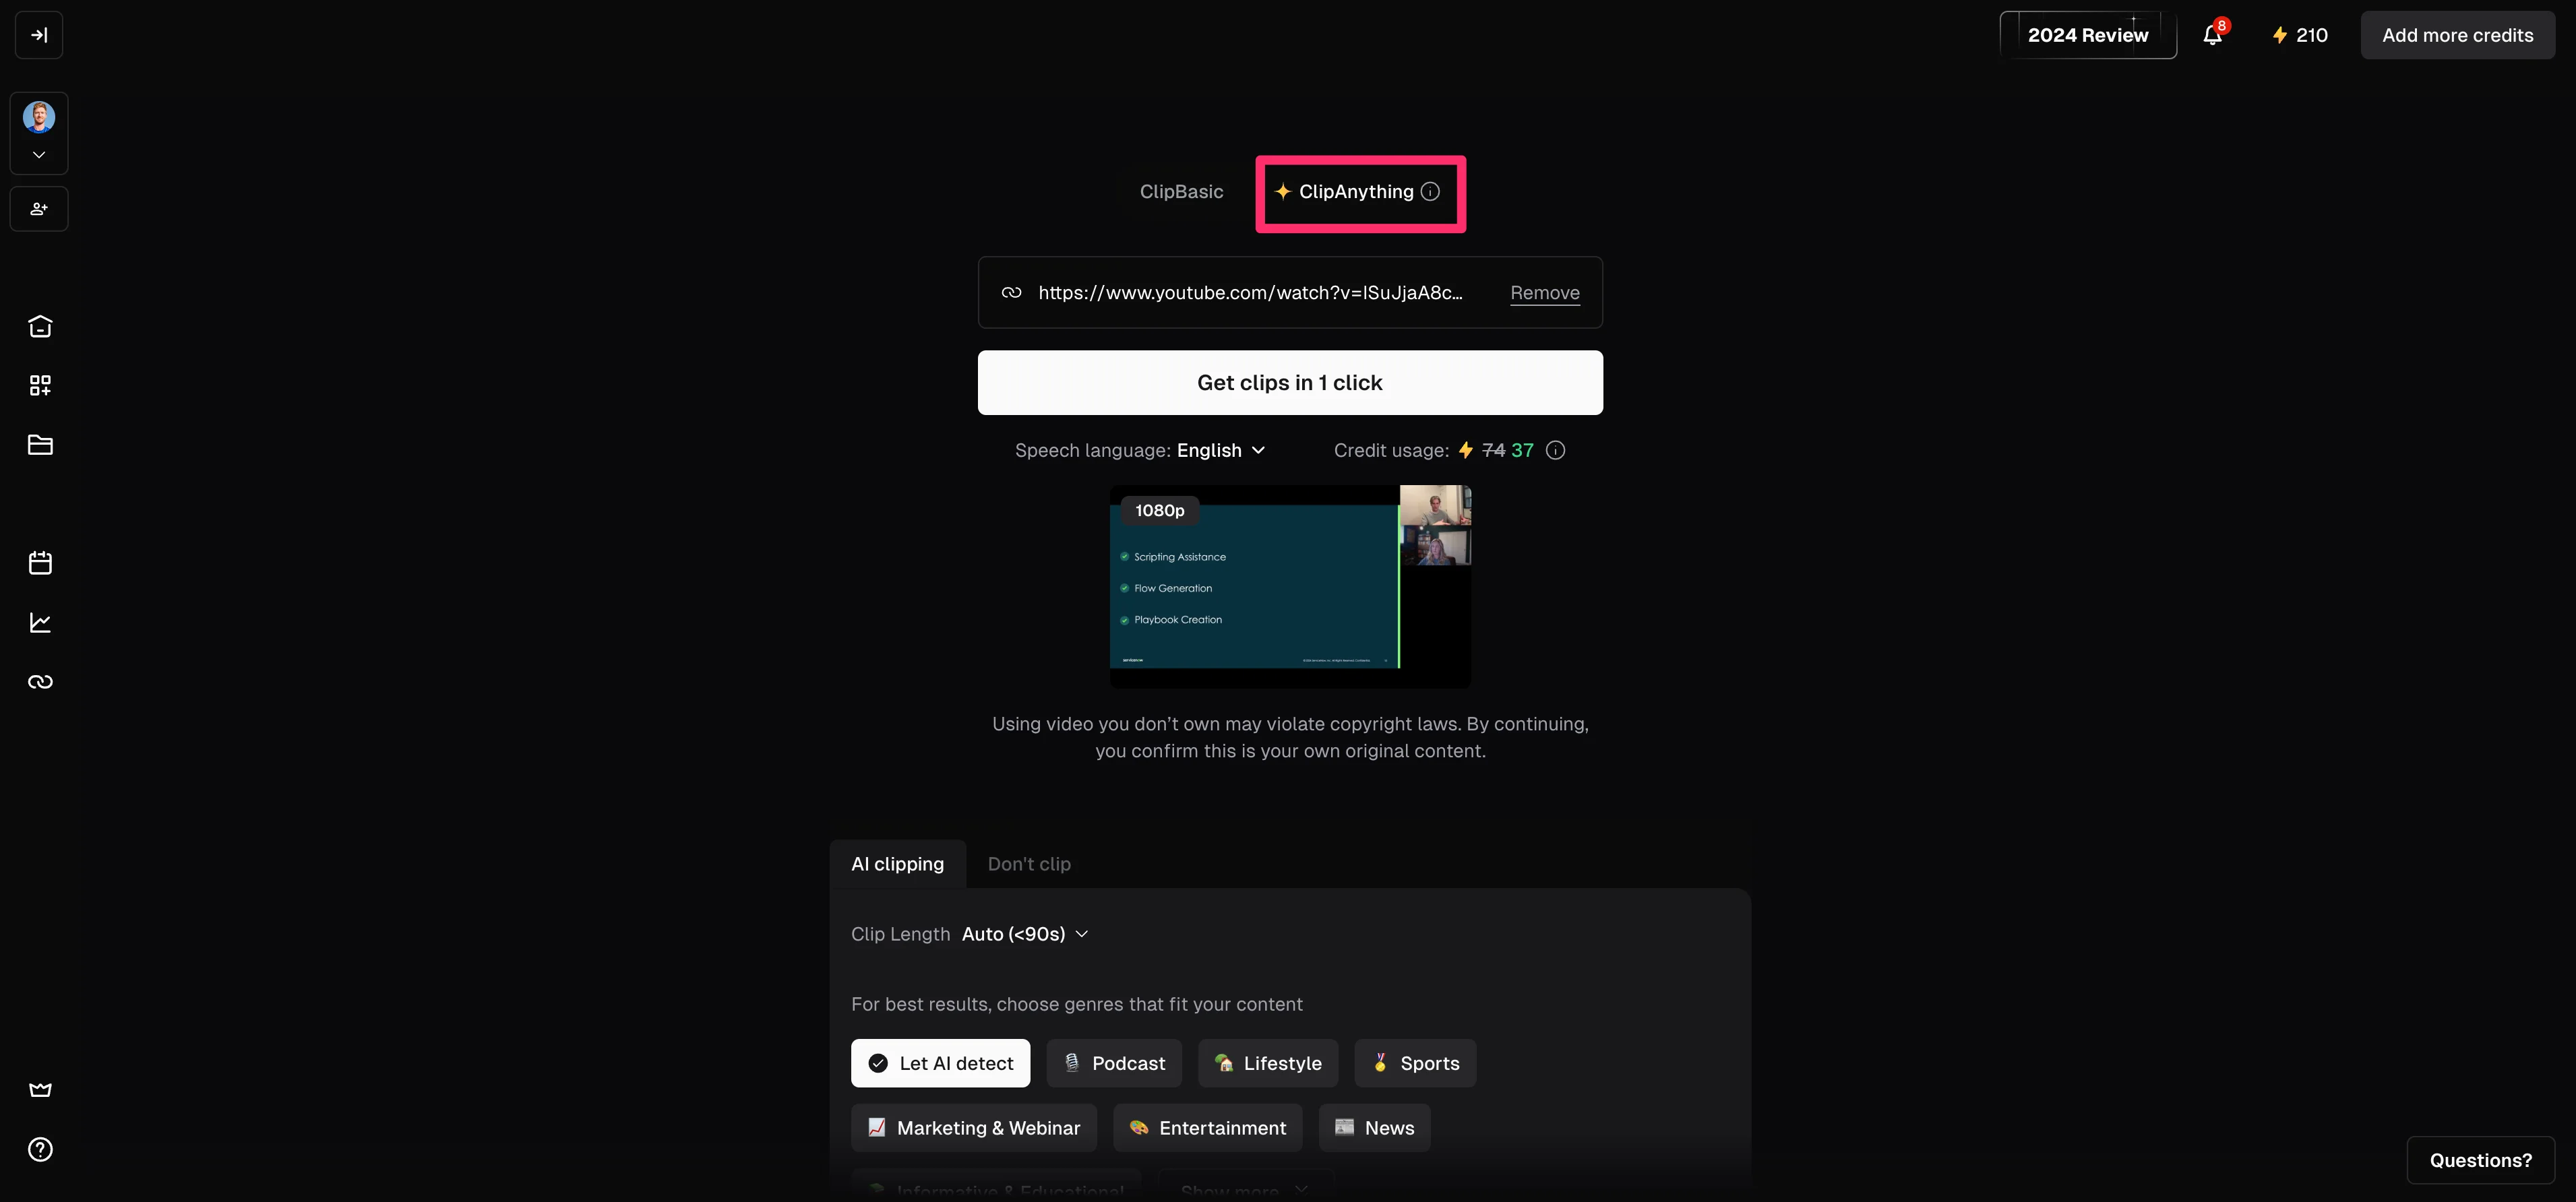Open the analytics chart icon
Viewport: 2576px width, 1202px height.
click(40, 622)
